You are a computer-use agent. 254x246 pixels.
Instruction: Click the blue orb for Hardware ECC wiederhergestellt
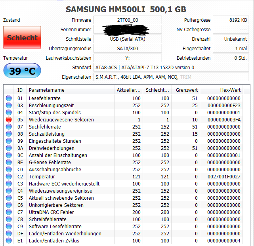[9, 184]
